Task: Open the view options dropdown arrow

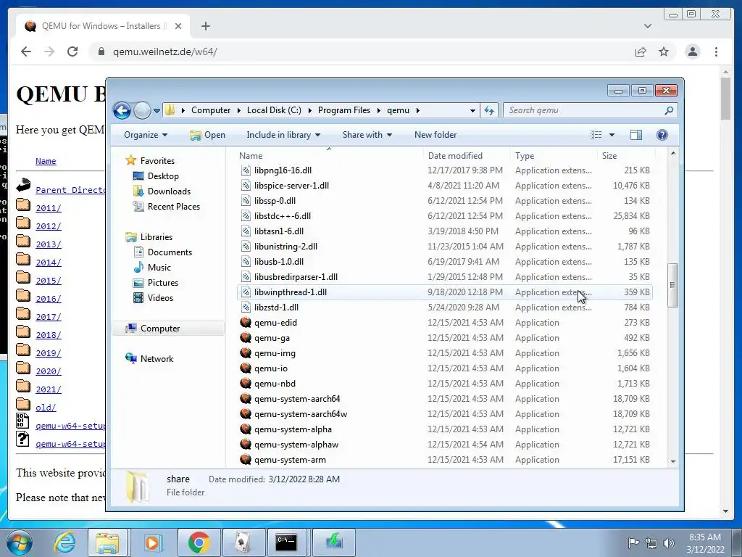Action: (x=612, y=135)
